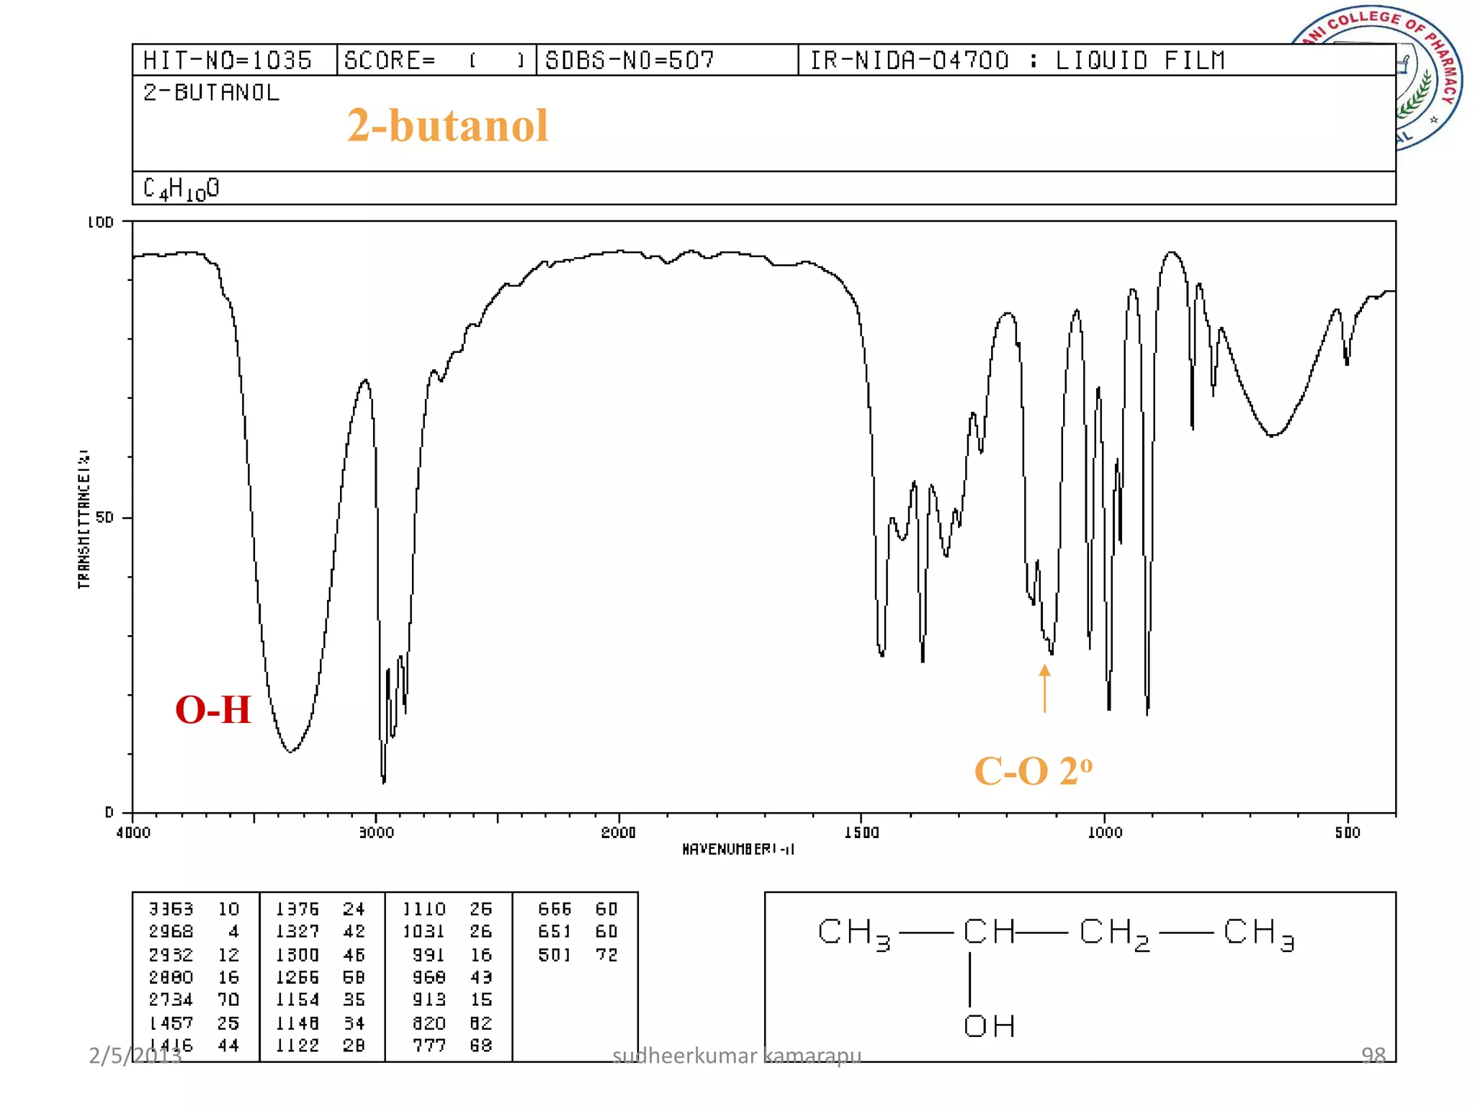The height and width of the screenshot is (1106, 1475).
Task: Click the SDBS-NO=507 header cell
Action: click(629, 60)
